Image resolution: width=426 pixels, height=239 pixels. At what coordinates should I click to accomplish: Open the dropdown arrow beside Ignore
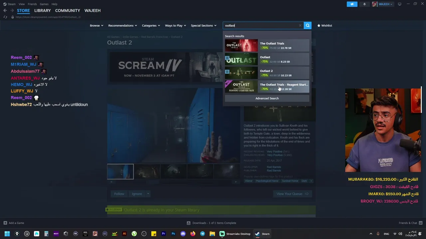[148, 194]
